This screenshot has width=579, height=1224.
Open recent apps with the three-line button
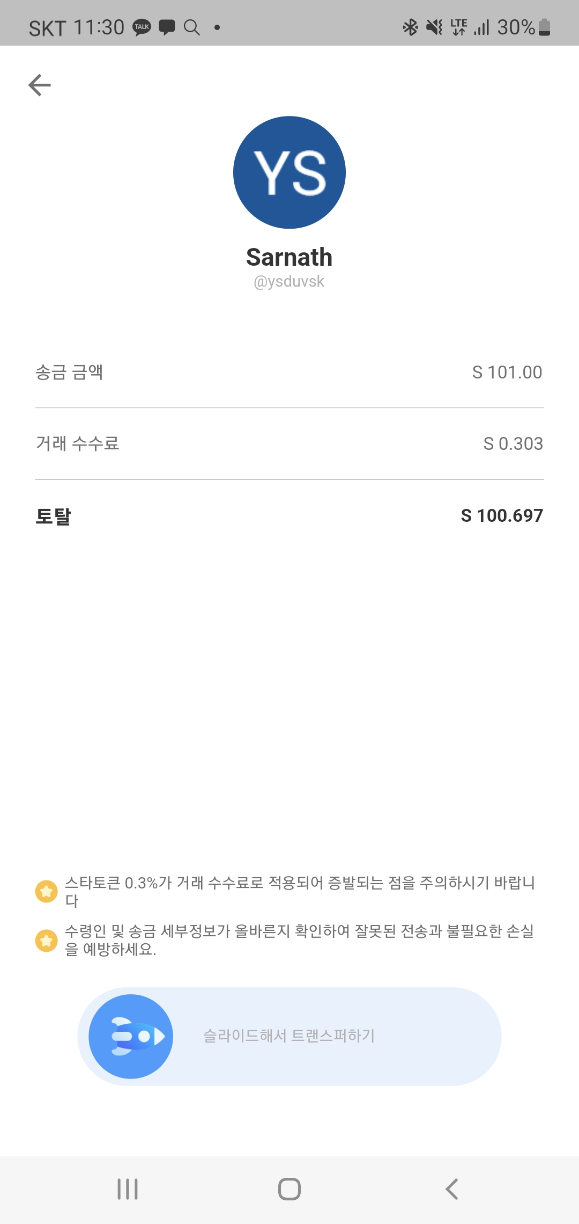click(x=128, y=1189)
